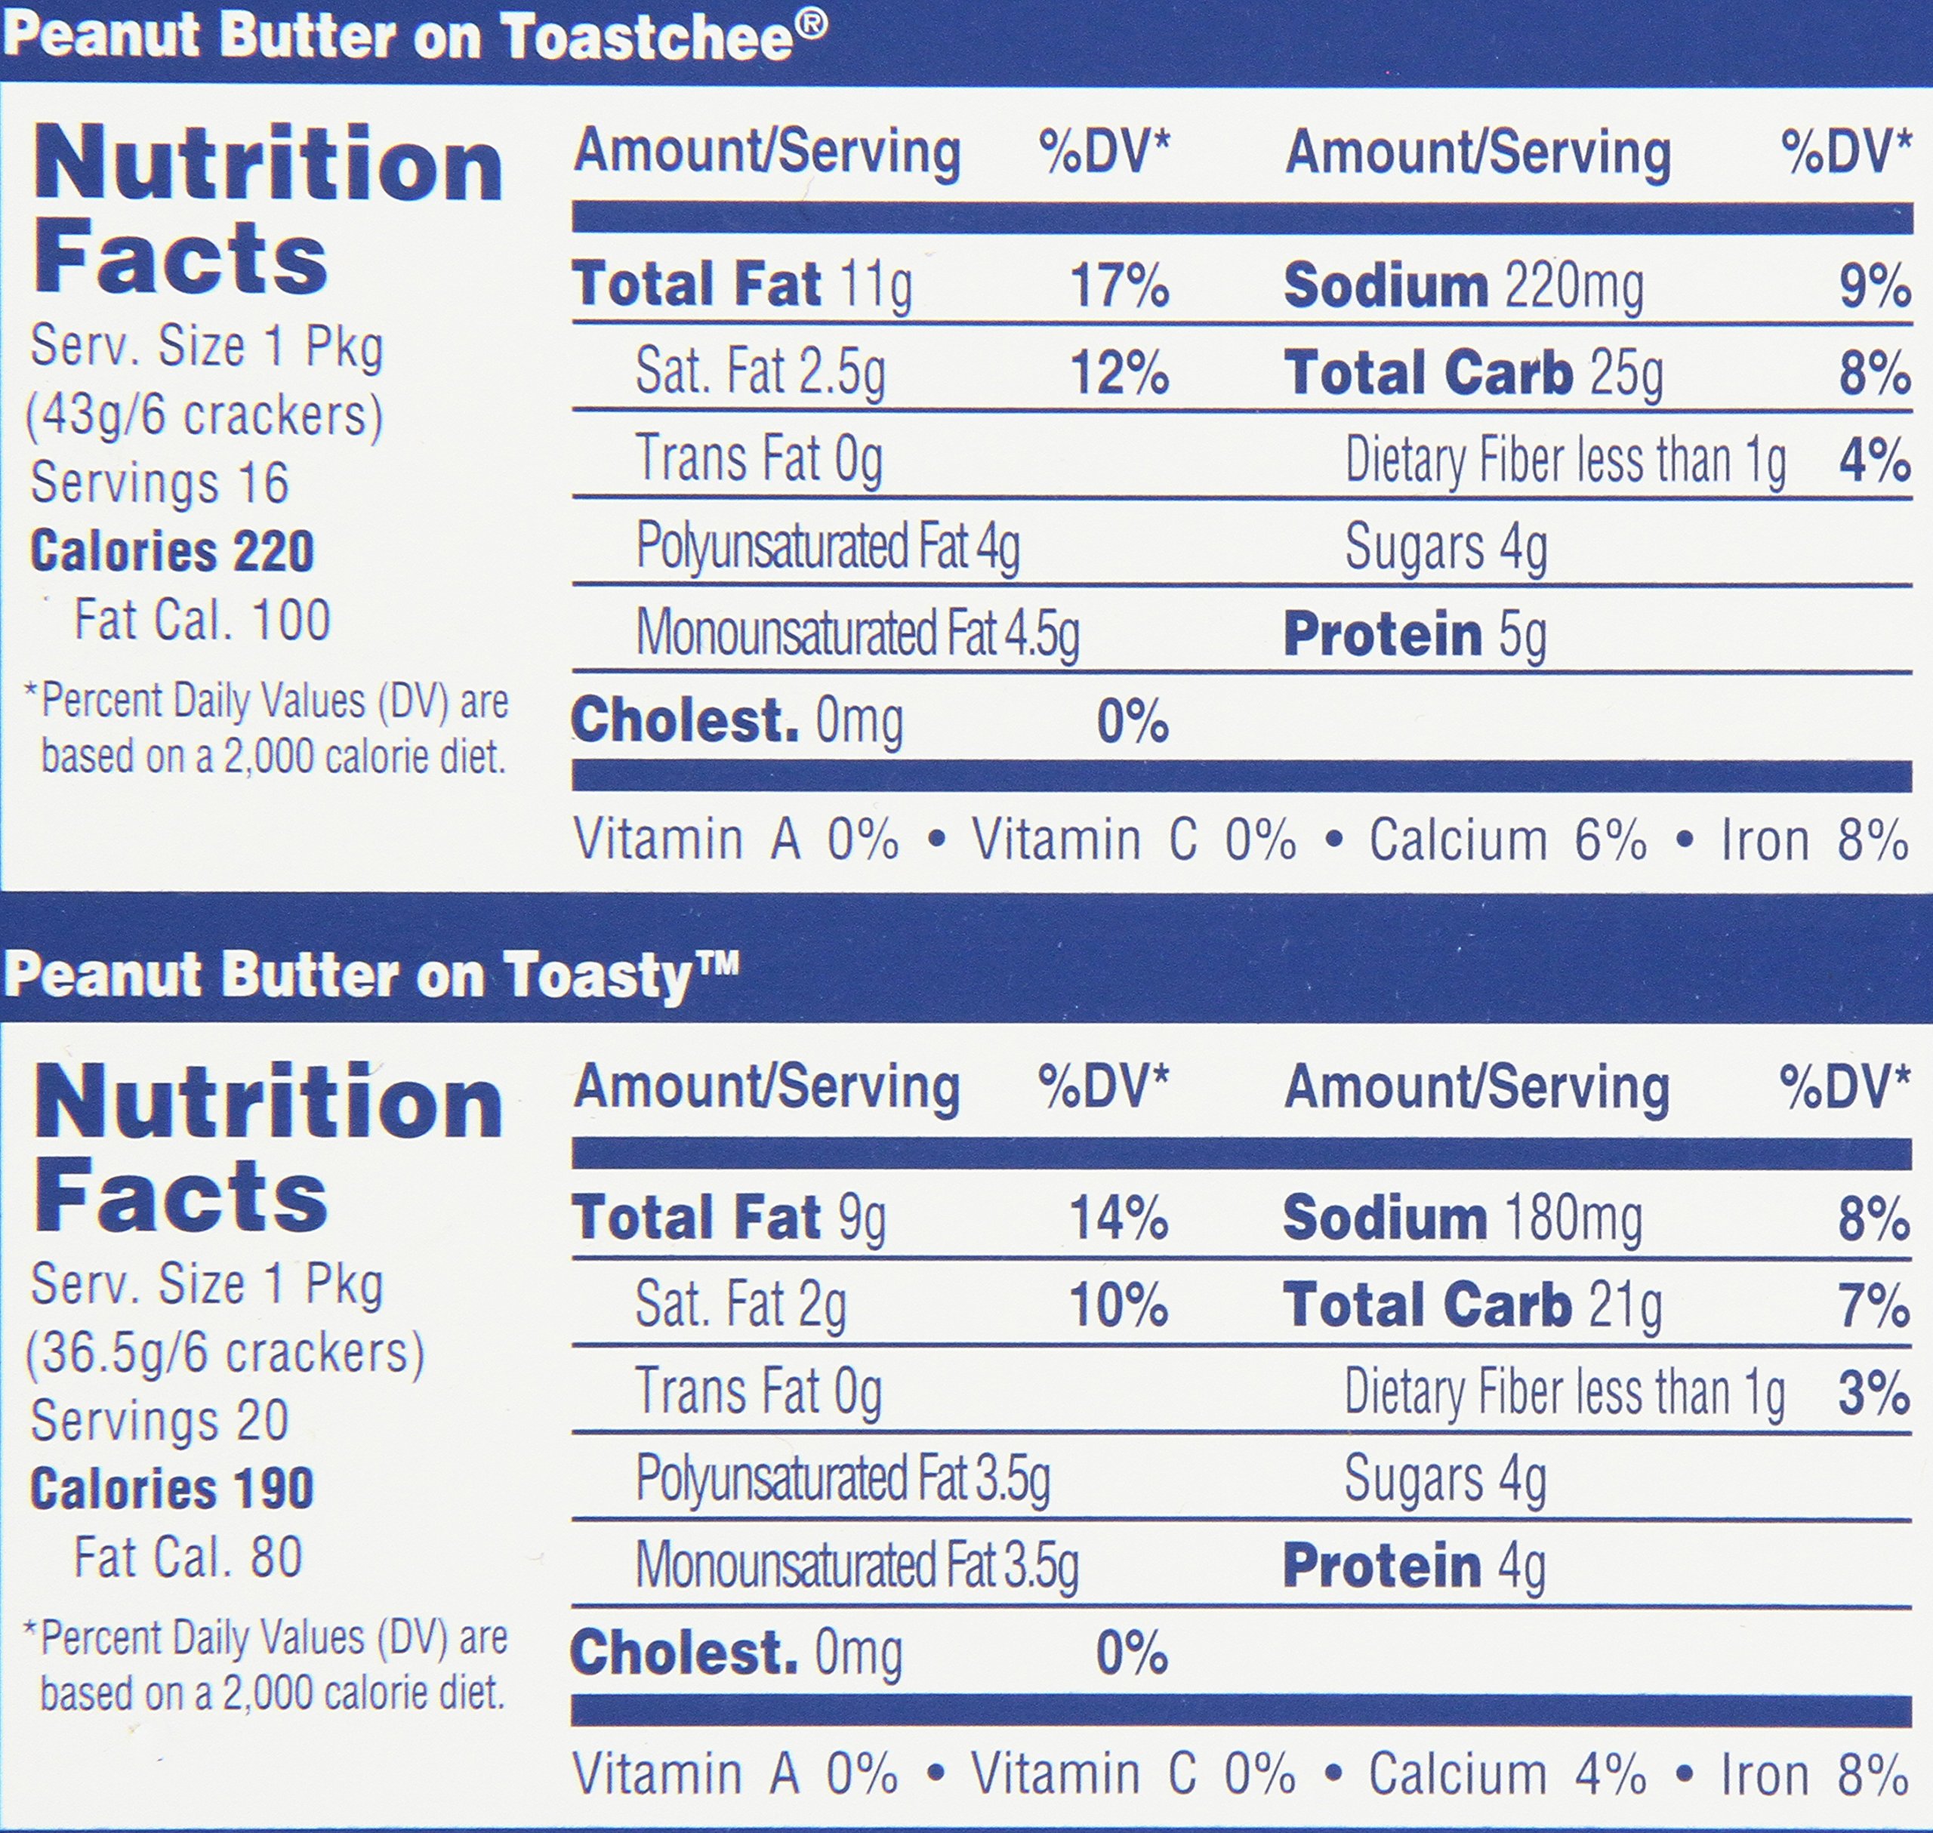This screenshot has height=1833, width=1933.
Task: Select the "Calories 220" text
Action: (x=172, y=551)
